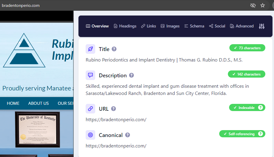Click the University of Kentucky diploma image

tap(37, 130)
